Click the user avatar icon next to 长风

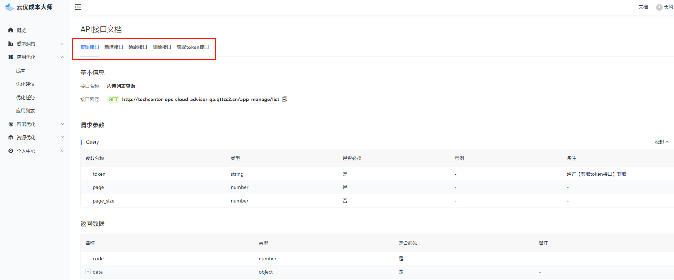tap(659, 7)
